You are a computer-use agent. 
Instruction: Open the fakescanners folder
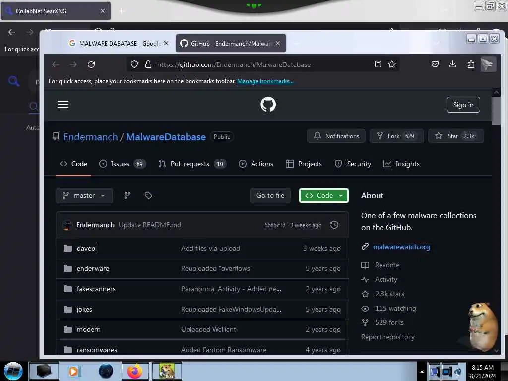click(96, 289)
